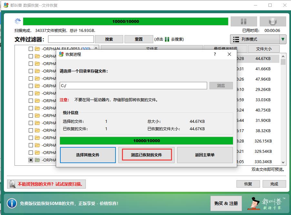This screenshot has height=215, width=291.
Task: Tick the third ORPHAN folder checkbox
Action: point(31,64)
